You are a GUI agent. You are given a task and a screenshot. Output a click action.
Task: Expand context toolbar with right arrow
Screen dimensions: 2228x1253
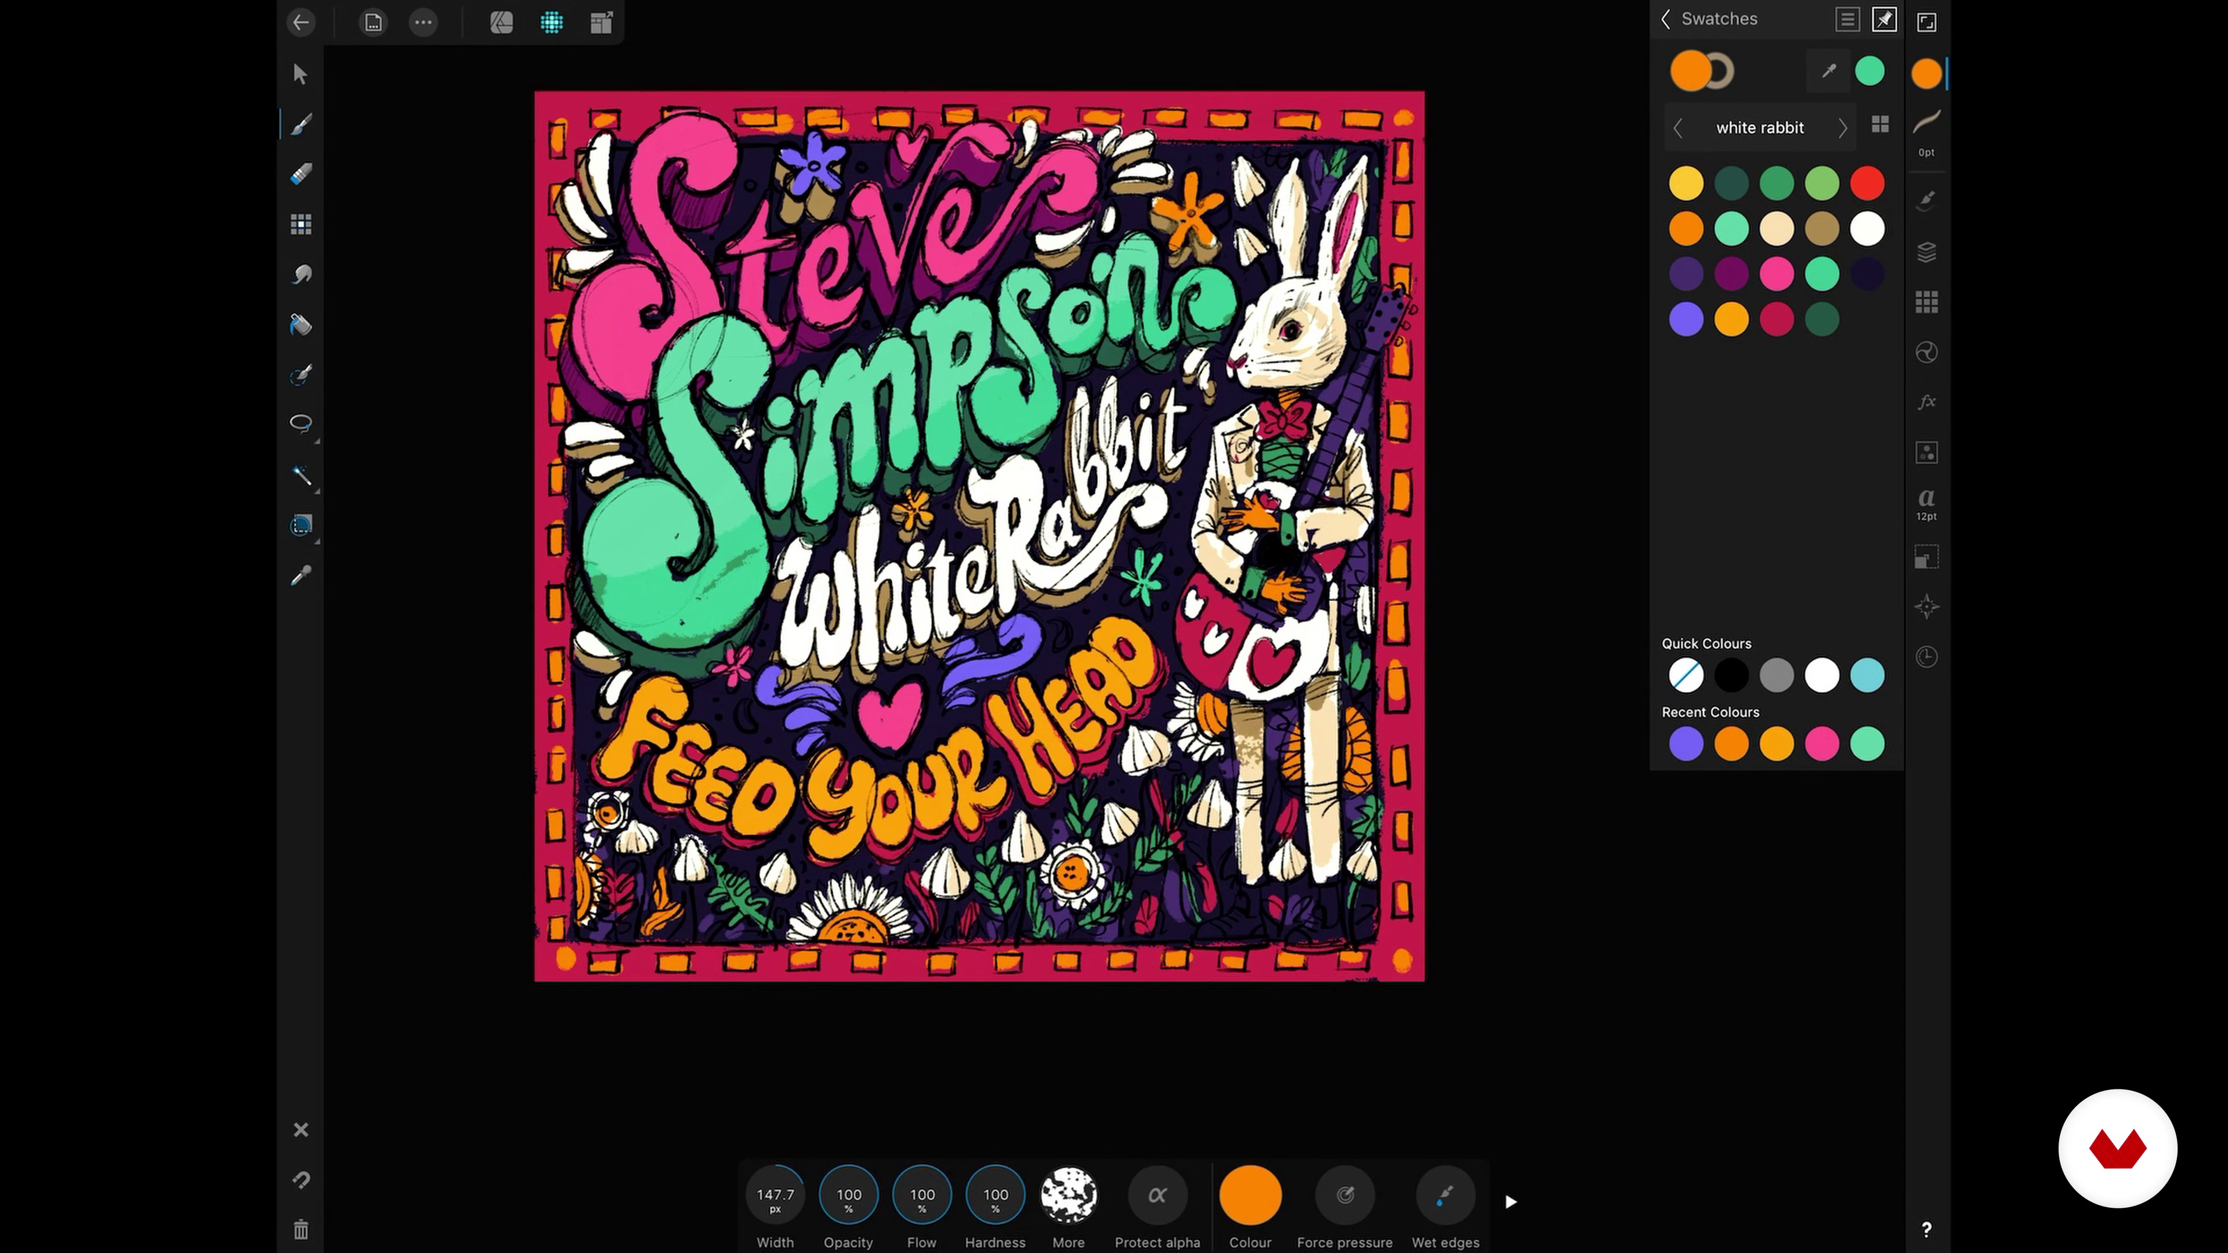(x=1511, y=1202)
